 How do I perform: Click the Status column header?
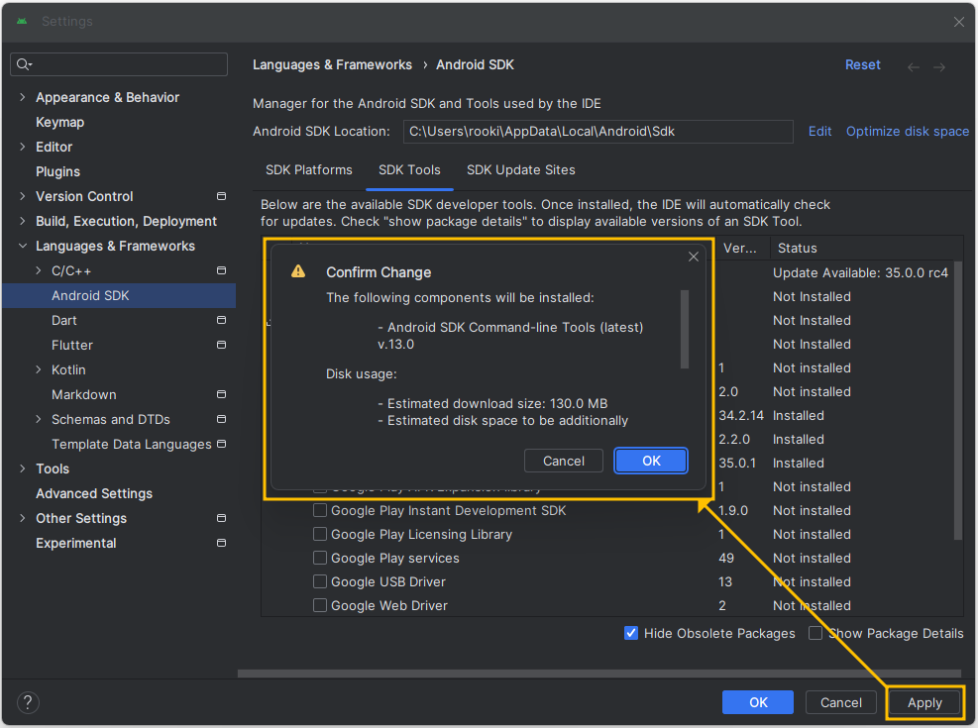pos(797,248)
